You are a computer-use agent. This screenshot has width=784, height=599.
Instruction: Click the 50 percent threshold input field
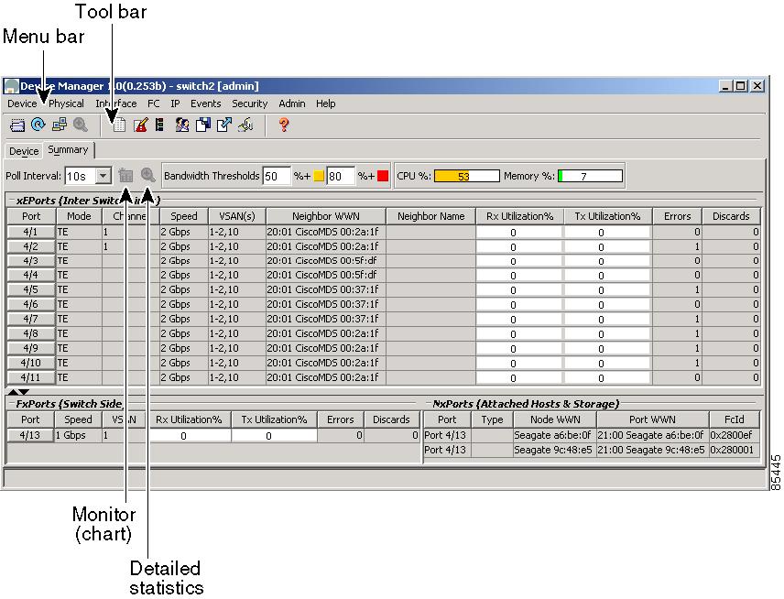click(x=275, y=175)
